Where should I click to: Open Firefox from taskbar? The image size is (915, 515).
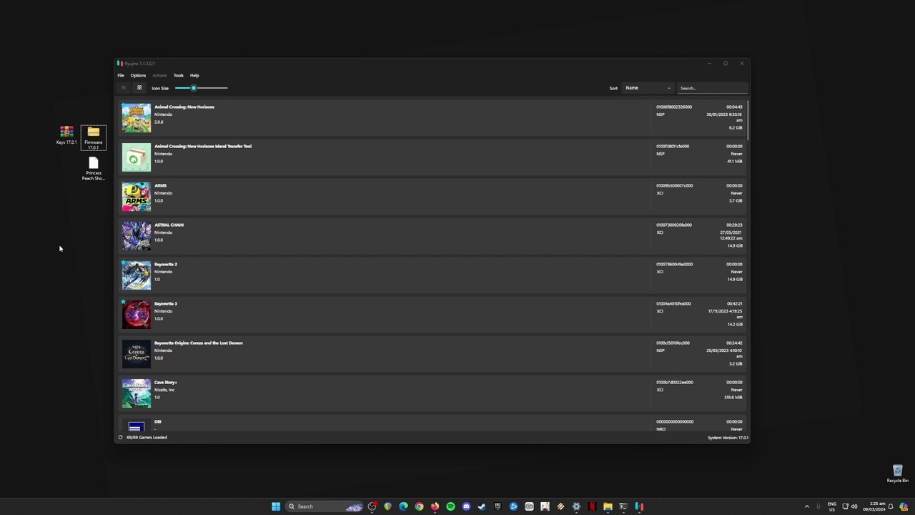click(x=435, y=506)
